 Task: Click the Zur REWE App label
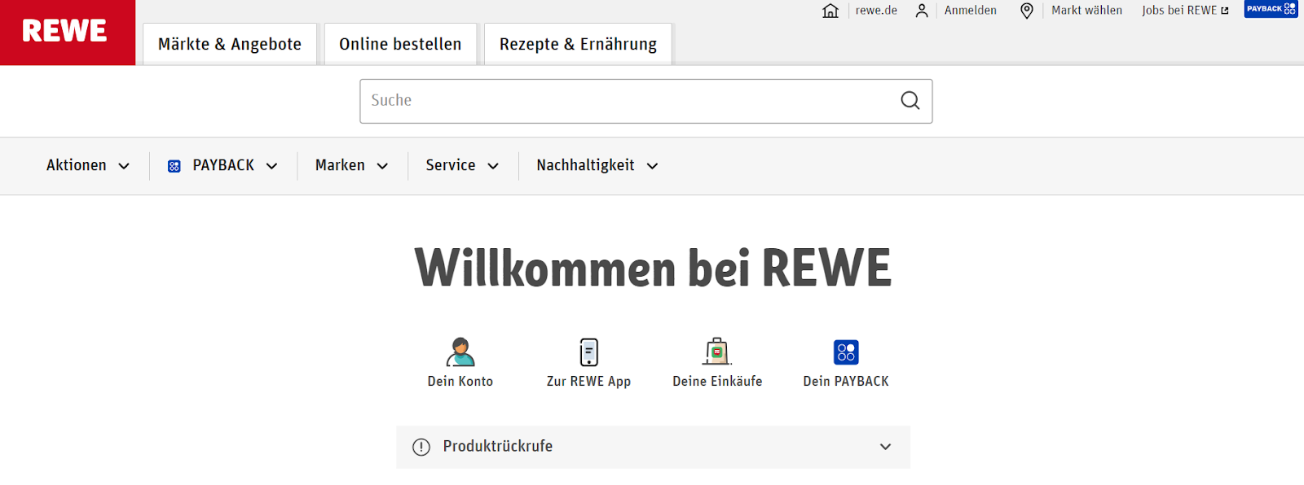[588, 381]
